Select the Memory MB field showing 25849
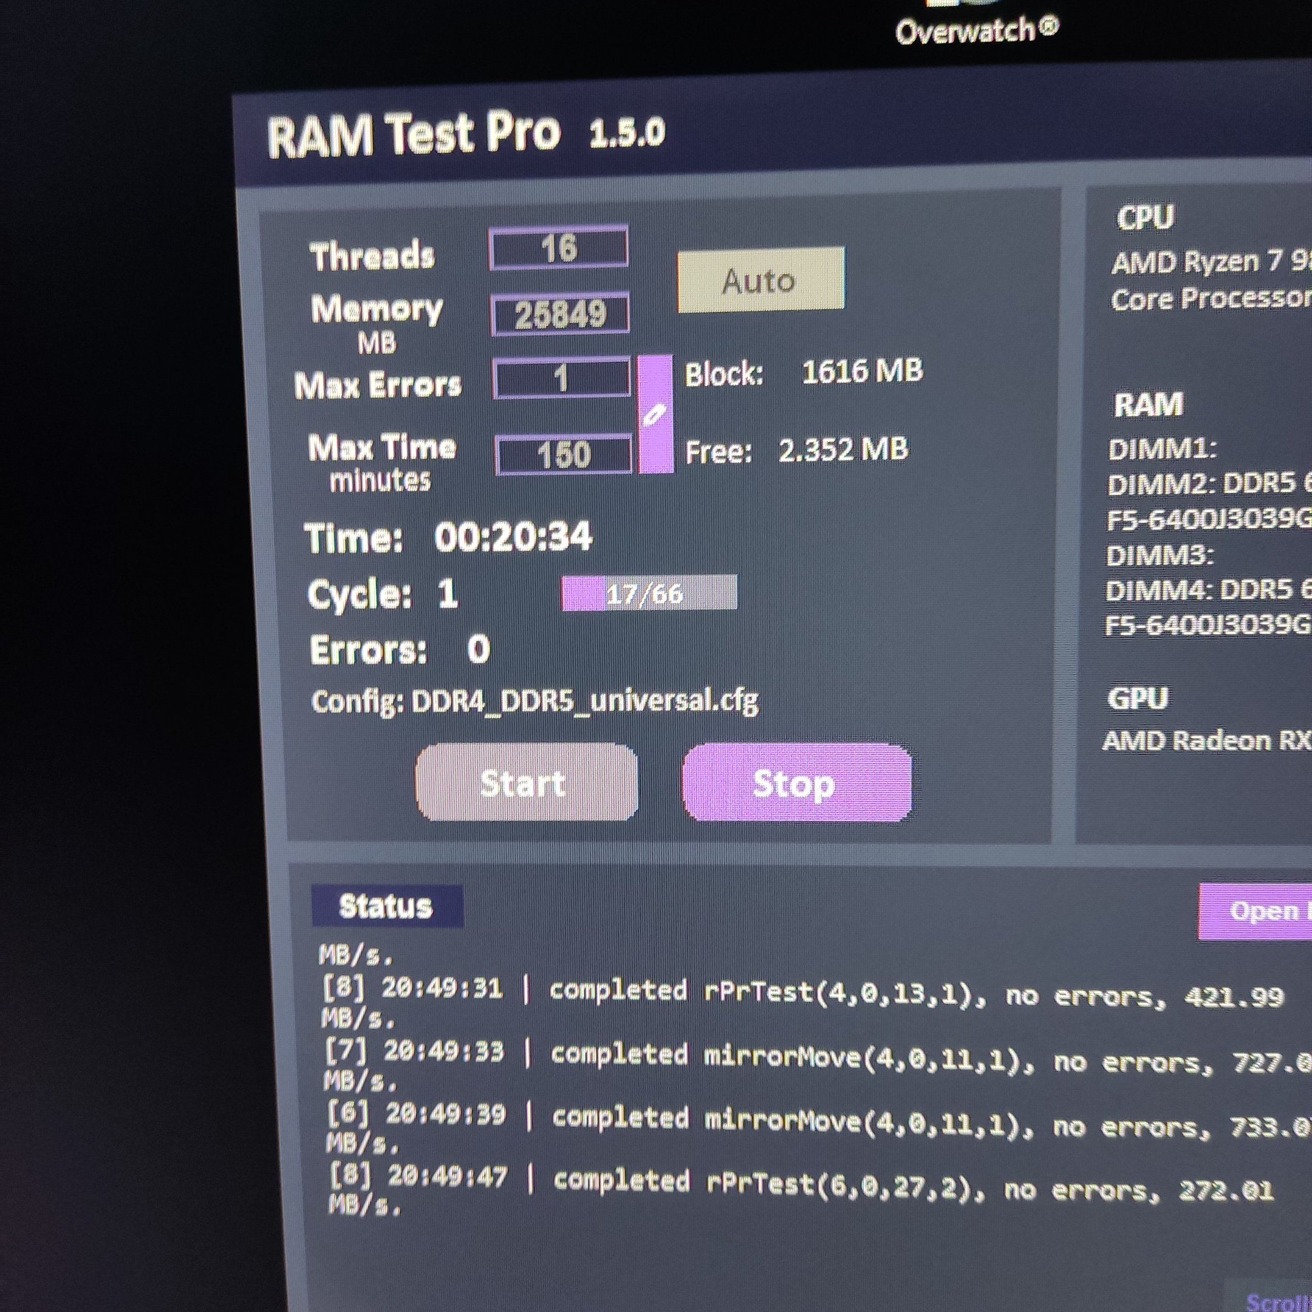1312x1312 pixels. (560, 314)
